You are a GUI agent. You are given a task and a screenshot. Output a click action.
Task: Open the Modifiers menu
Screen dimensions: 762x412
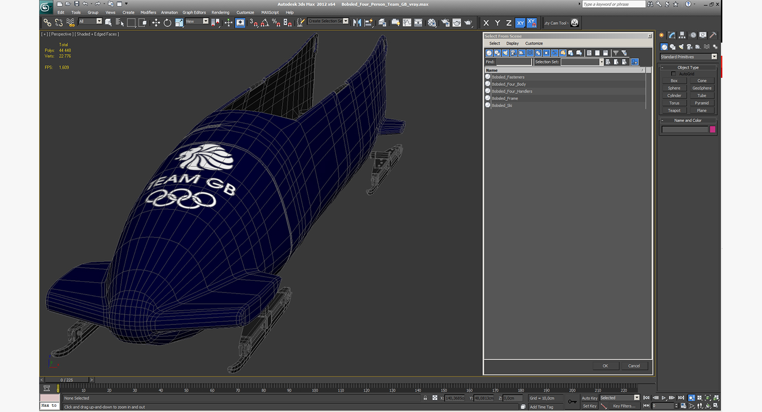(x=148, y=12)
